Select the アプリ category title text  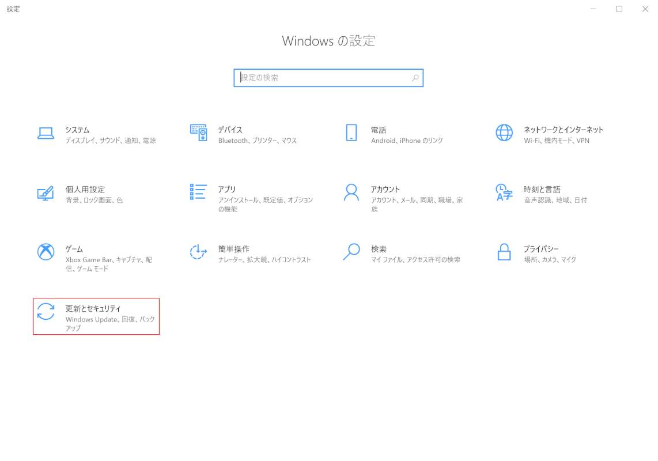[226, 189]
